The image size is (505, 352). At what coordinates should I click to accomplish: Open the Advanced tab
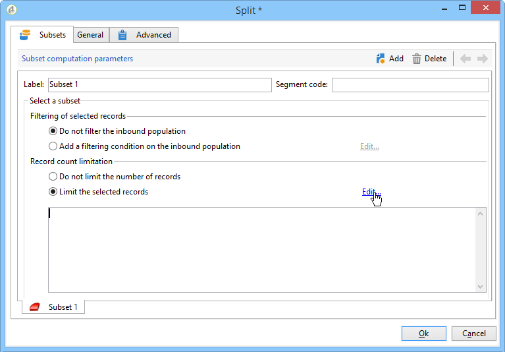[x=144, y=35]
